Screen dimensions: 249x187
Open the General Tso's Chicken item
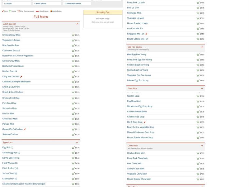tap(12, 129)
